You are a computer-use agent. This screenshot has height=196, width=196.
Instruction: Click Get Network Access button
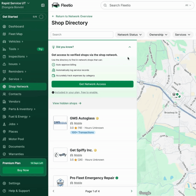92,84
